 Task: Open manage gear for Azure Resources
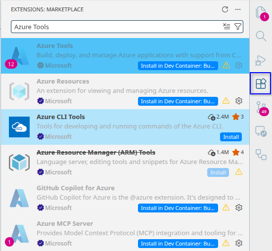[239, 101]
